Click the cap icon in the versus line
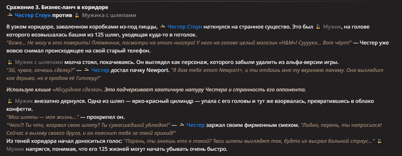 (10, 15)
